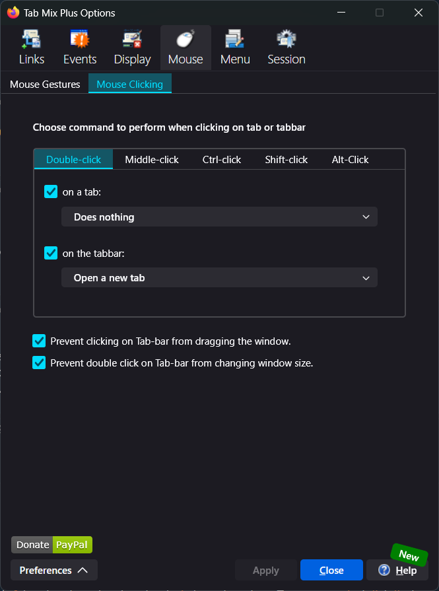This screenshot has width=439, height=591.
Task: Open the Events options panel icon
Action: [80, 40]
